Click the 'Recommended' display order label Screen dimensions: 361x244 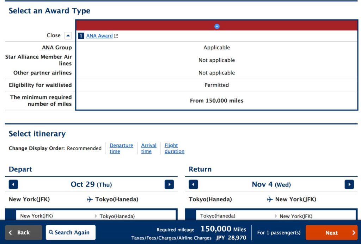point(84,148)
